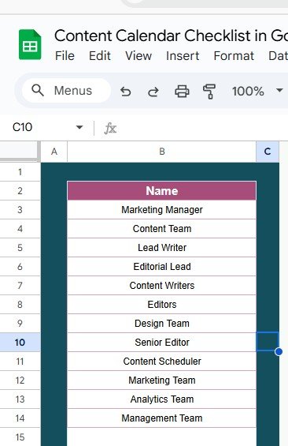Click the fx formula icon
Screen dimensions: 288x446
click(110, 128)
